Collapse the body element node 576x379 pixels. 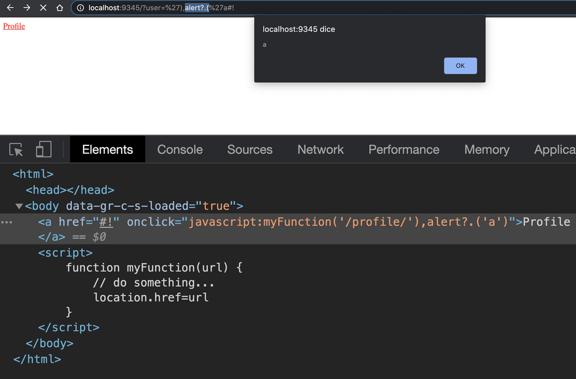(19, 206)
